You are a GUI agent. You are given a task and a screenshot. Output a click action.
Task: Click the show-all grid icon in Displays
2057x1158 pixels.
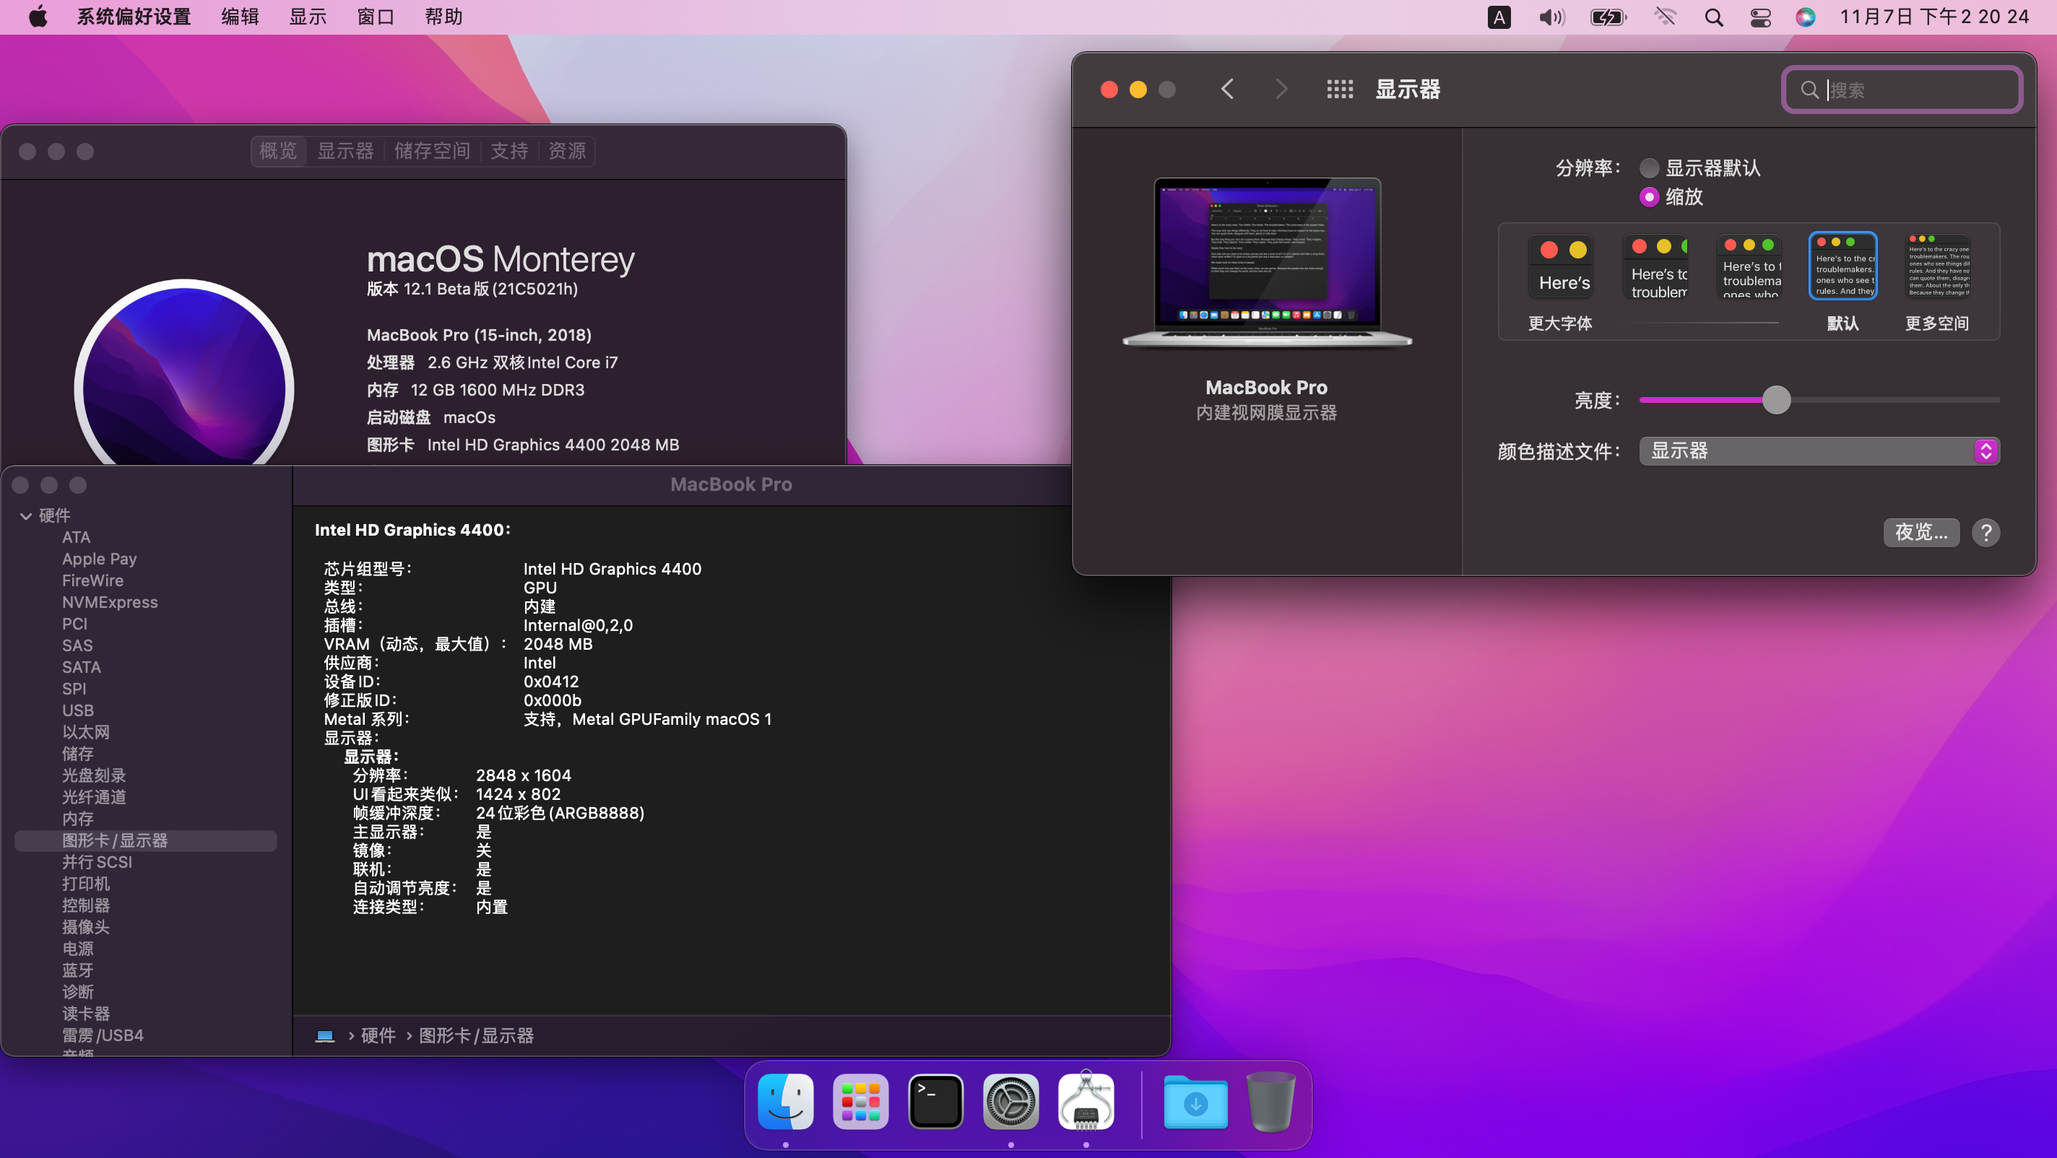click(1339, 90)
